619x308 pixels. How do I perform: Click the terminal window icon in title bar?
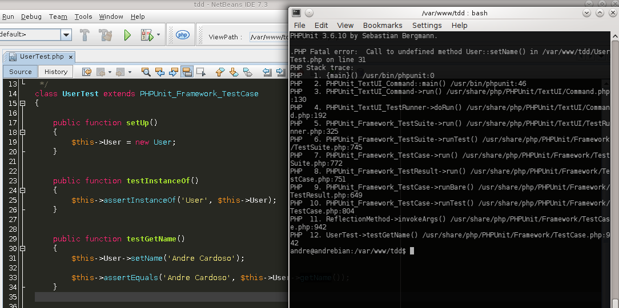pos(296,13)
